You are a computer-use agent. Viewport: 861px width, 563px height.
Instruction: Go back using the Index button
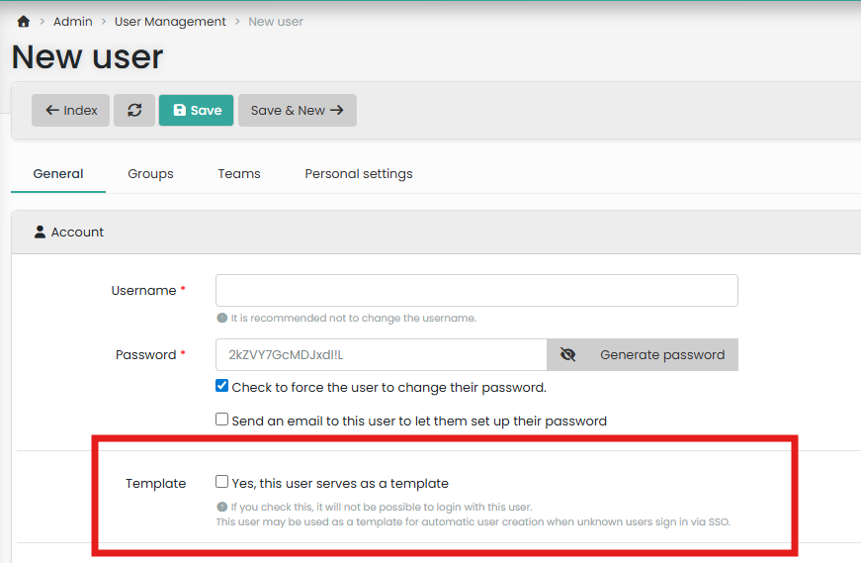[x=70, y=111]
